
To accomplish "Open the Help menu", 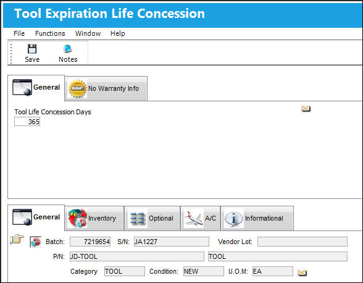I will pos(117,33).
